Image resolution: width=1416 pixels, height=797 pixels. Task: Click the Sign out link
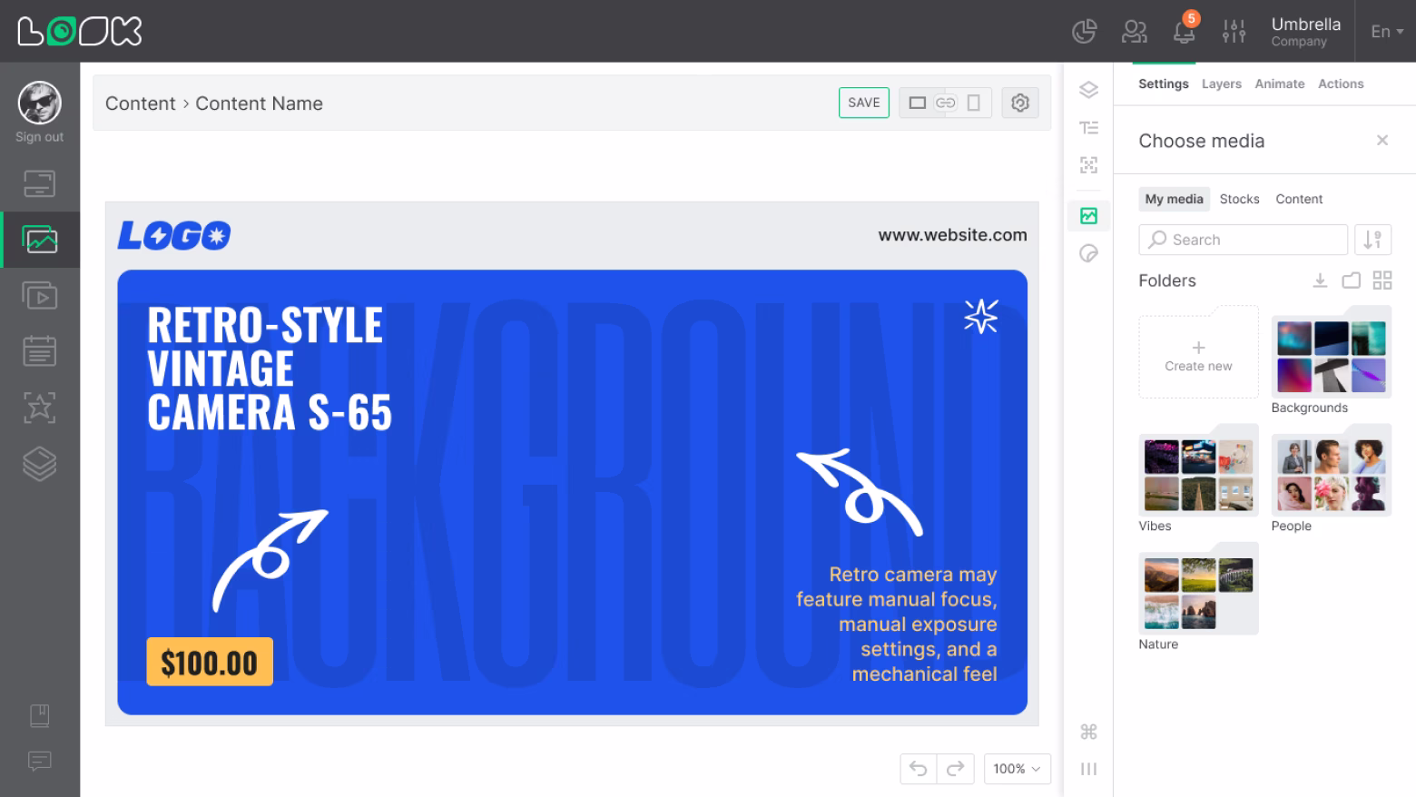pos(40,137)
